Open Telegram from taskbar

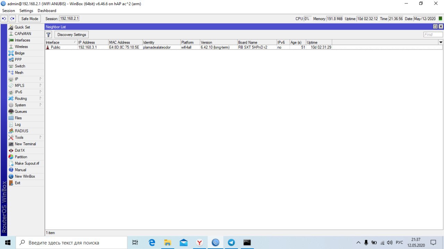coord(231,242)
